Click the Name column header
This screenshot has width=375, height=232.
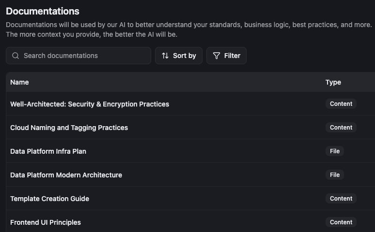pyautogui.click(x=19, y=82)
